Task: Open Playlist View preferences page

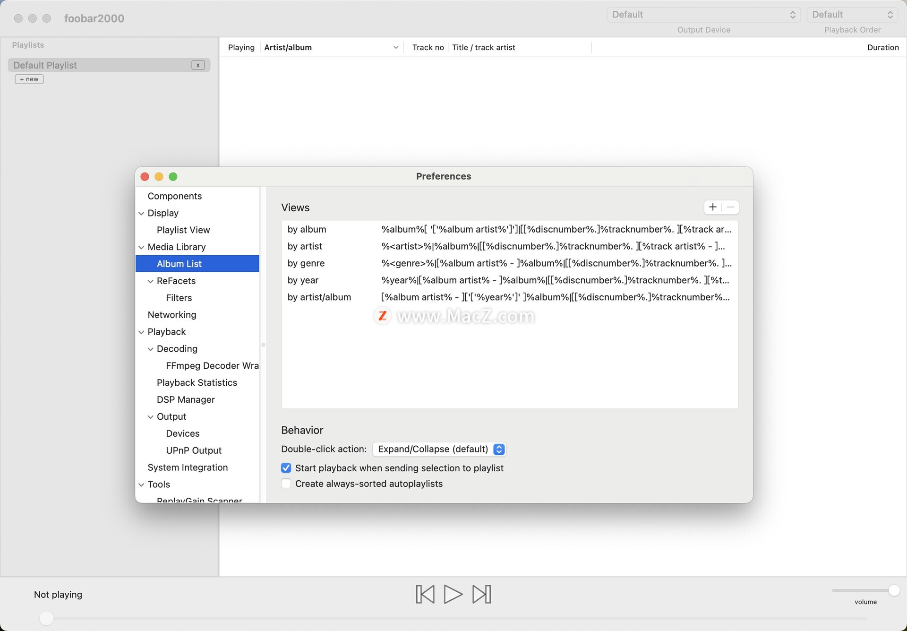Action: point(183,230)
